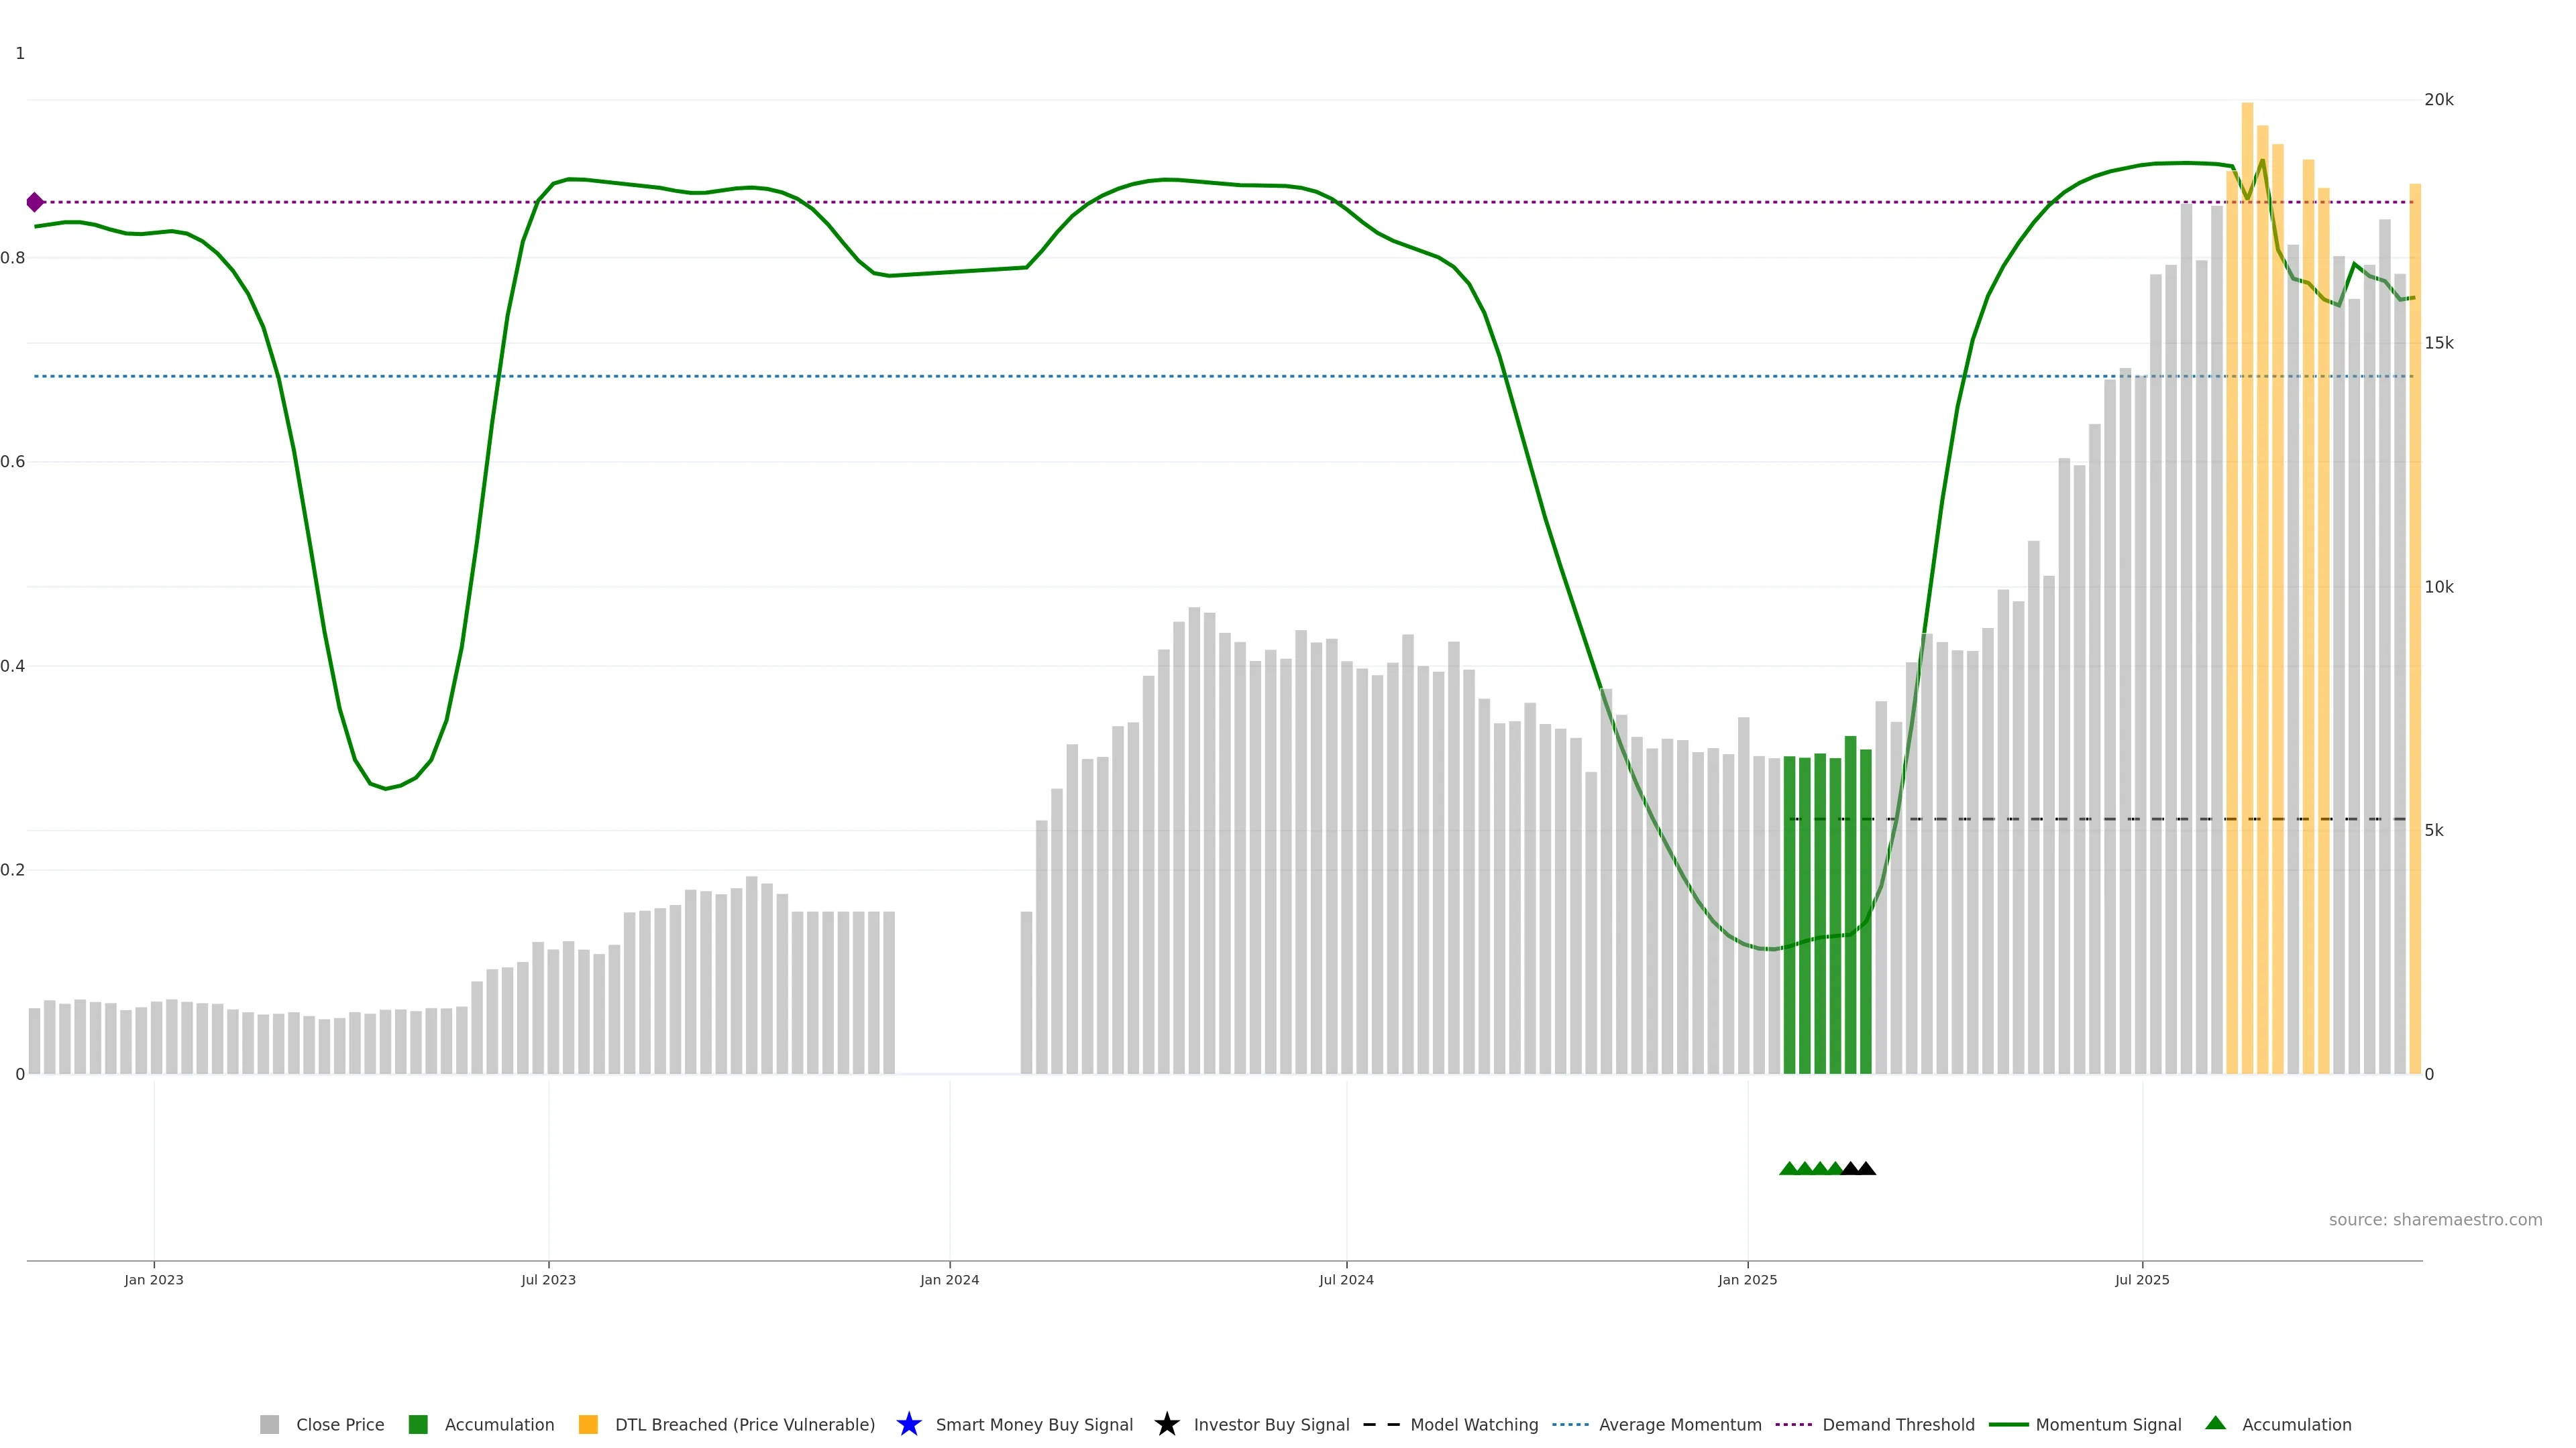Click the purple diamond Demand Threshold marker
The height and width of the screenshot is (1448, 2576).
(x=35, y=203)
